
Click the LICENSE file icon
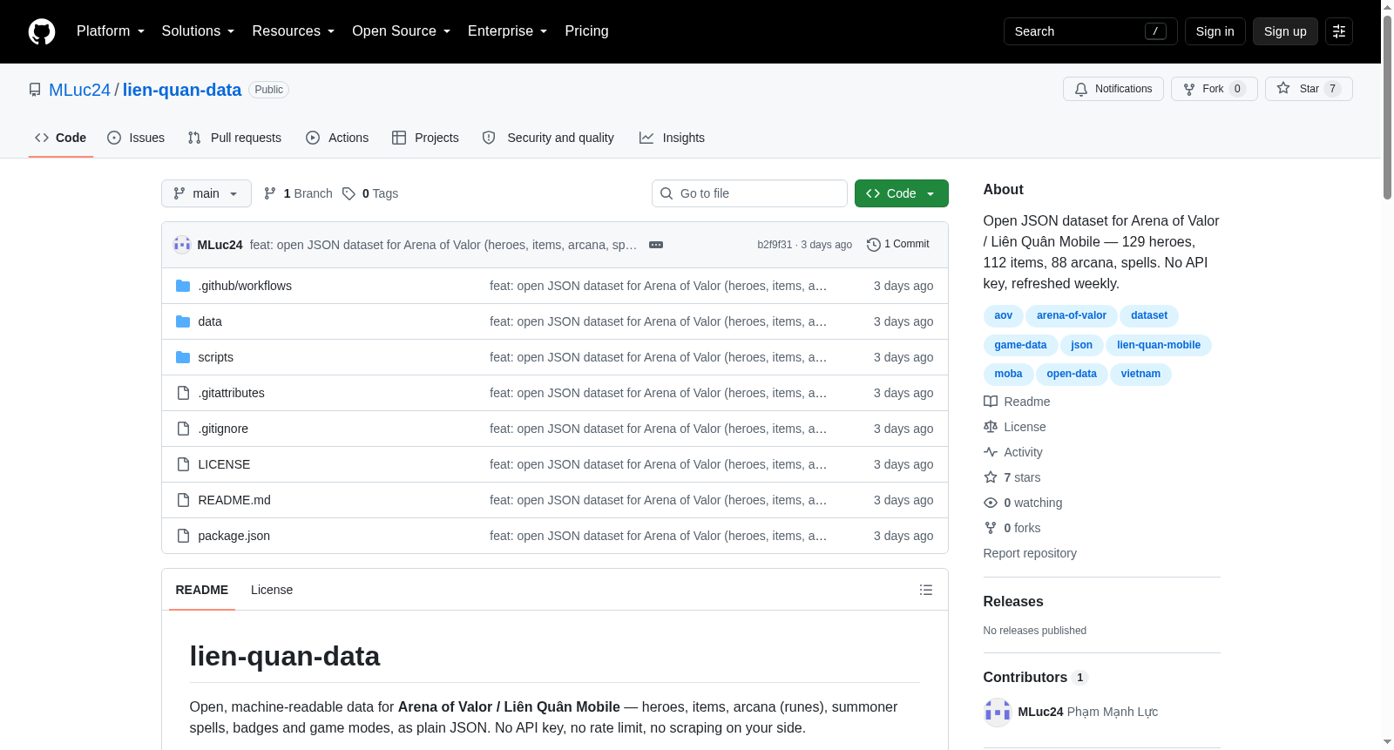coord(183,464)
